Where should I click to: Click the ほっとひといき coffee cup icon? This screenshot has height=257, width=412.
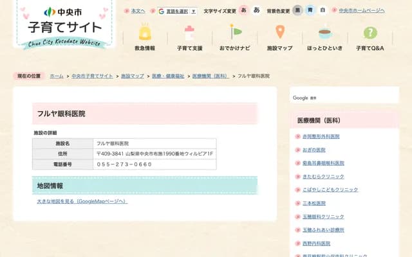(x=325, y=32)
